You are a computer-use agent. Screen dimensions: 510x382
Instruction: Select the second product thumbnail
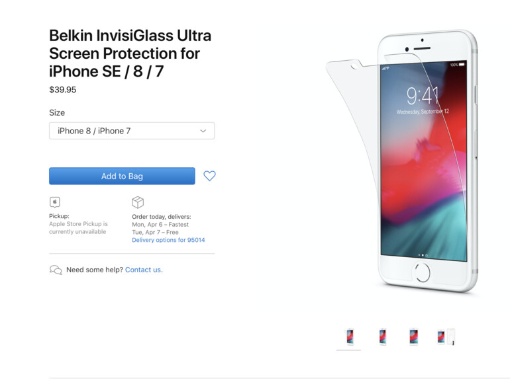click(x=383, y=336)
